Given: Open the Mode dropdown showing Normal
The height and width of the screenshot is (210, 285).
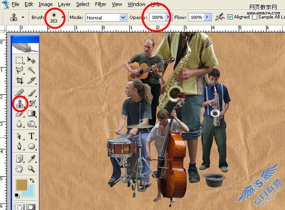Looking at the screenshot, I should click(106, 18).
